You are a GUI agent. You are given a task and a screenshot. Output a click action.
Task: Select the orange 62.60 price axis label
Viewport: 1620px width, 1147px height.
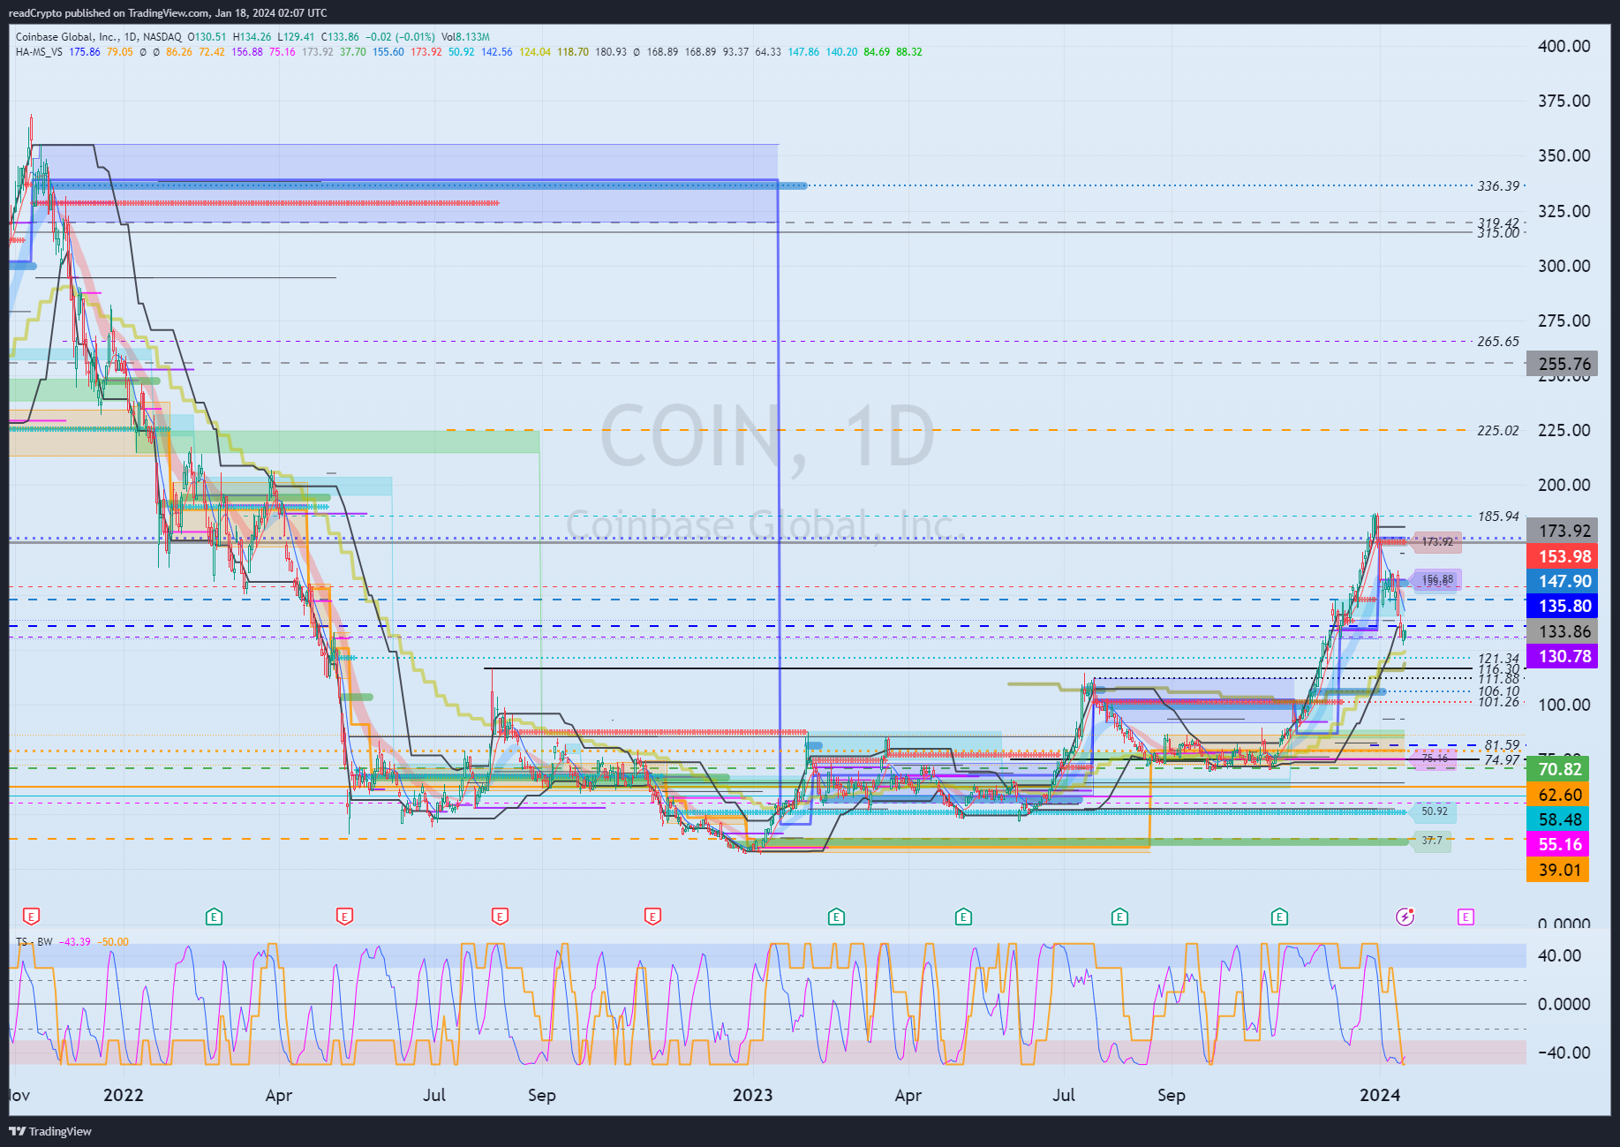1558,795
